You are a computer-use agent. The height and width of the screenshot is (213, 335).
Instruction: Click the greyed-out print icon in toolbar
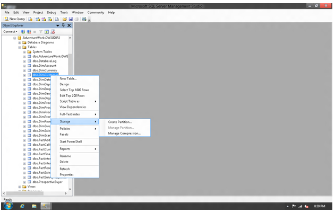click(76, 19)
